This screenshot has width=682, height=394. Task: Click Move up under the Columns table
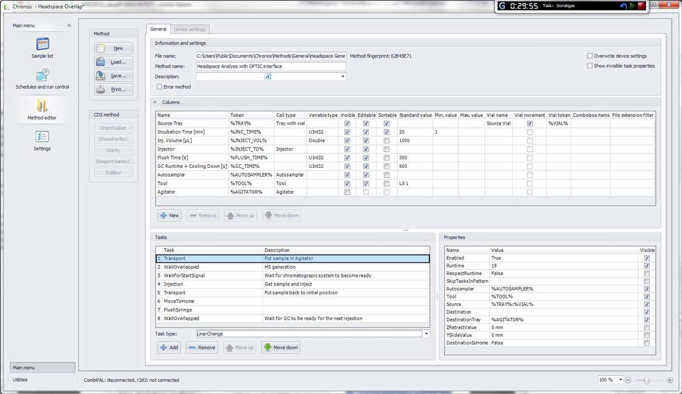click(240, 215)
